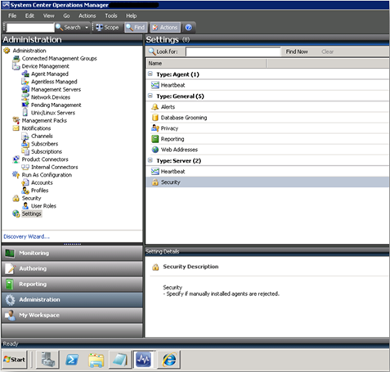Open the View menu

coord(48,16)
